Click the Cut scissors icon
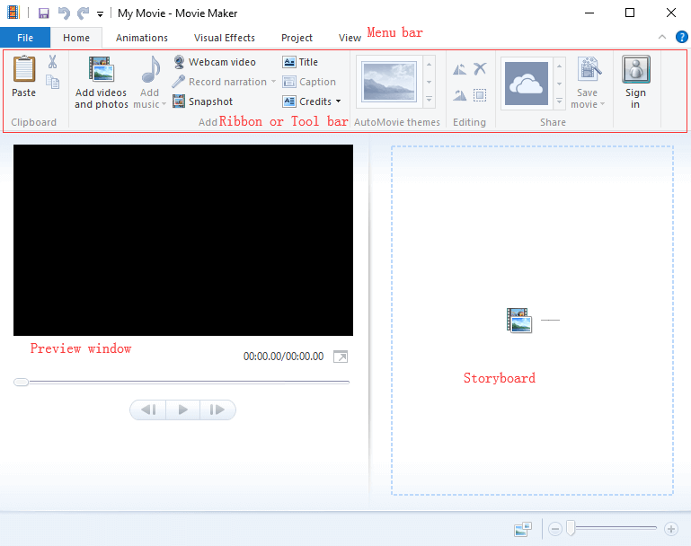Screen dimensions: 691x546 tap(52, 62)
